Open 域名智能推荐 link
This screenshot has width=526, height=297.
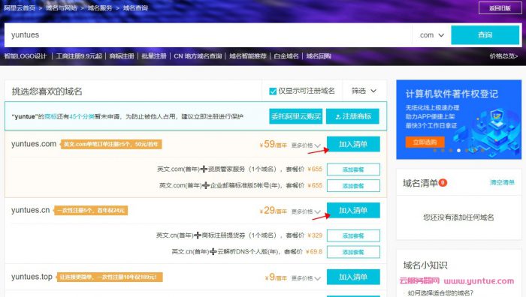[x=248, y=56]
